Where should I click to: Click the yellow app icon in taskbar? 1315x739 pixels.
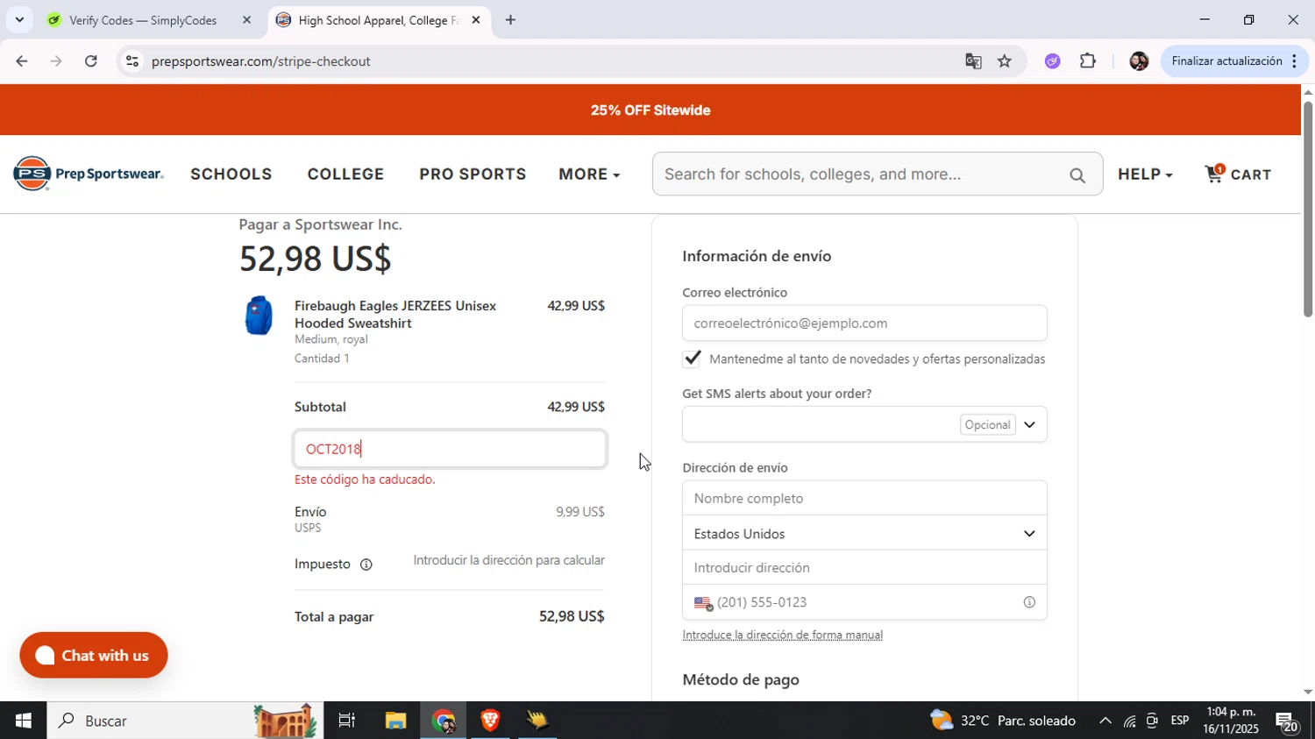pyautogui.click(x=537, y=721)
